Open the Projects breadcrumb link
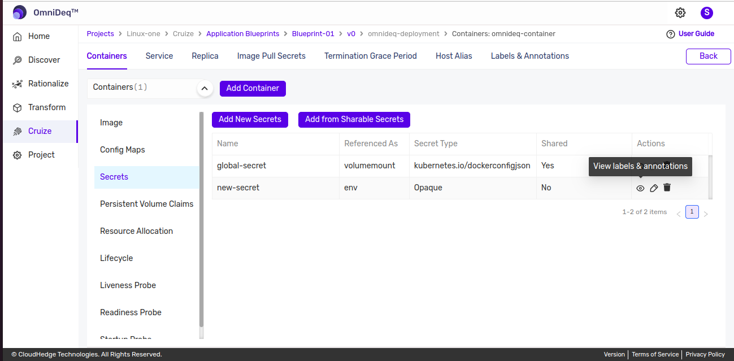The image size is (734, 361). [100, 34]
